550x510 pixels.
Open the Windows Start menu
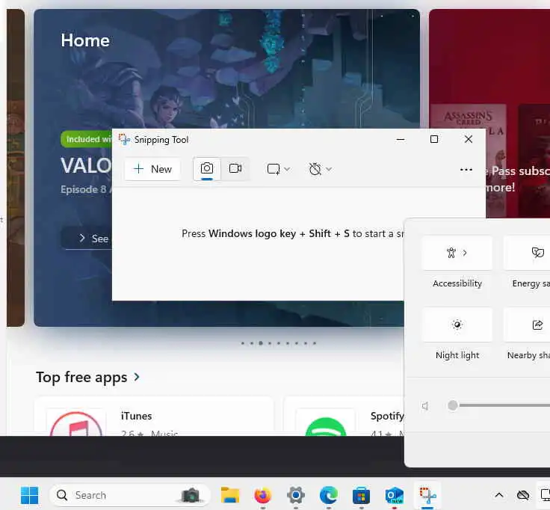tap(29, 495)
